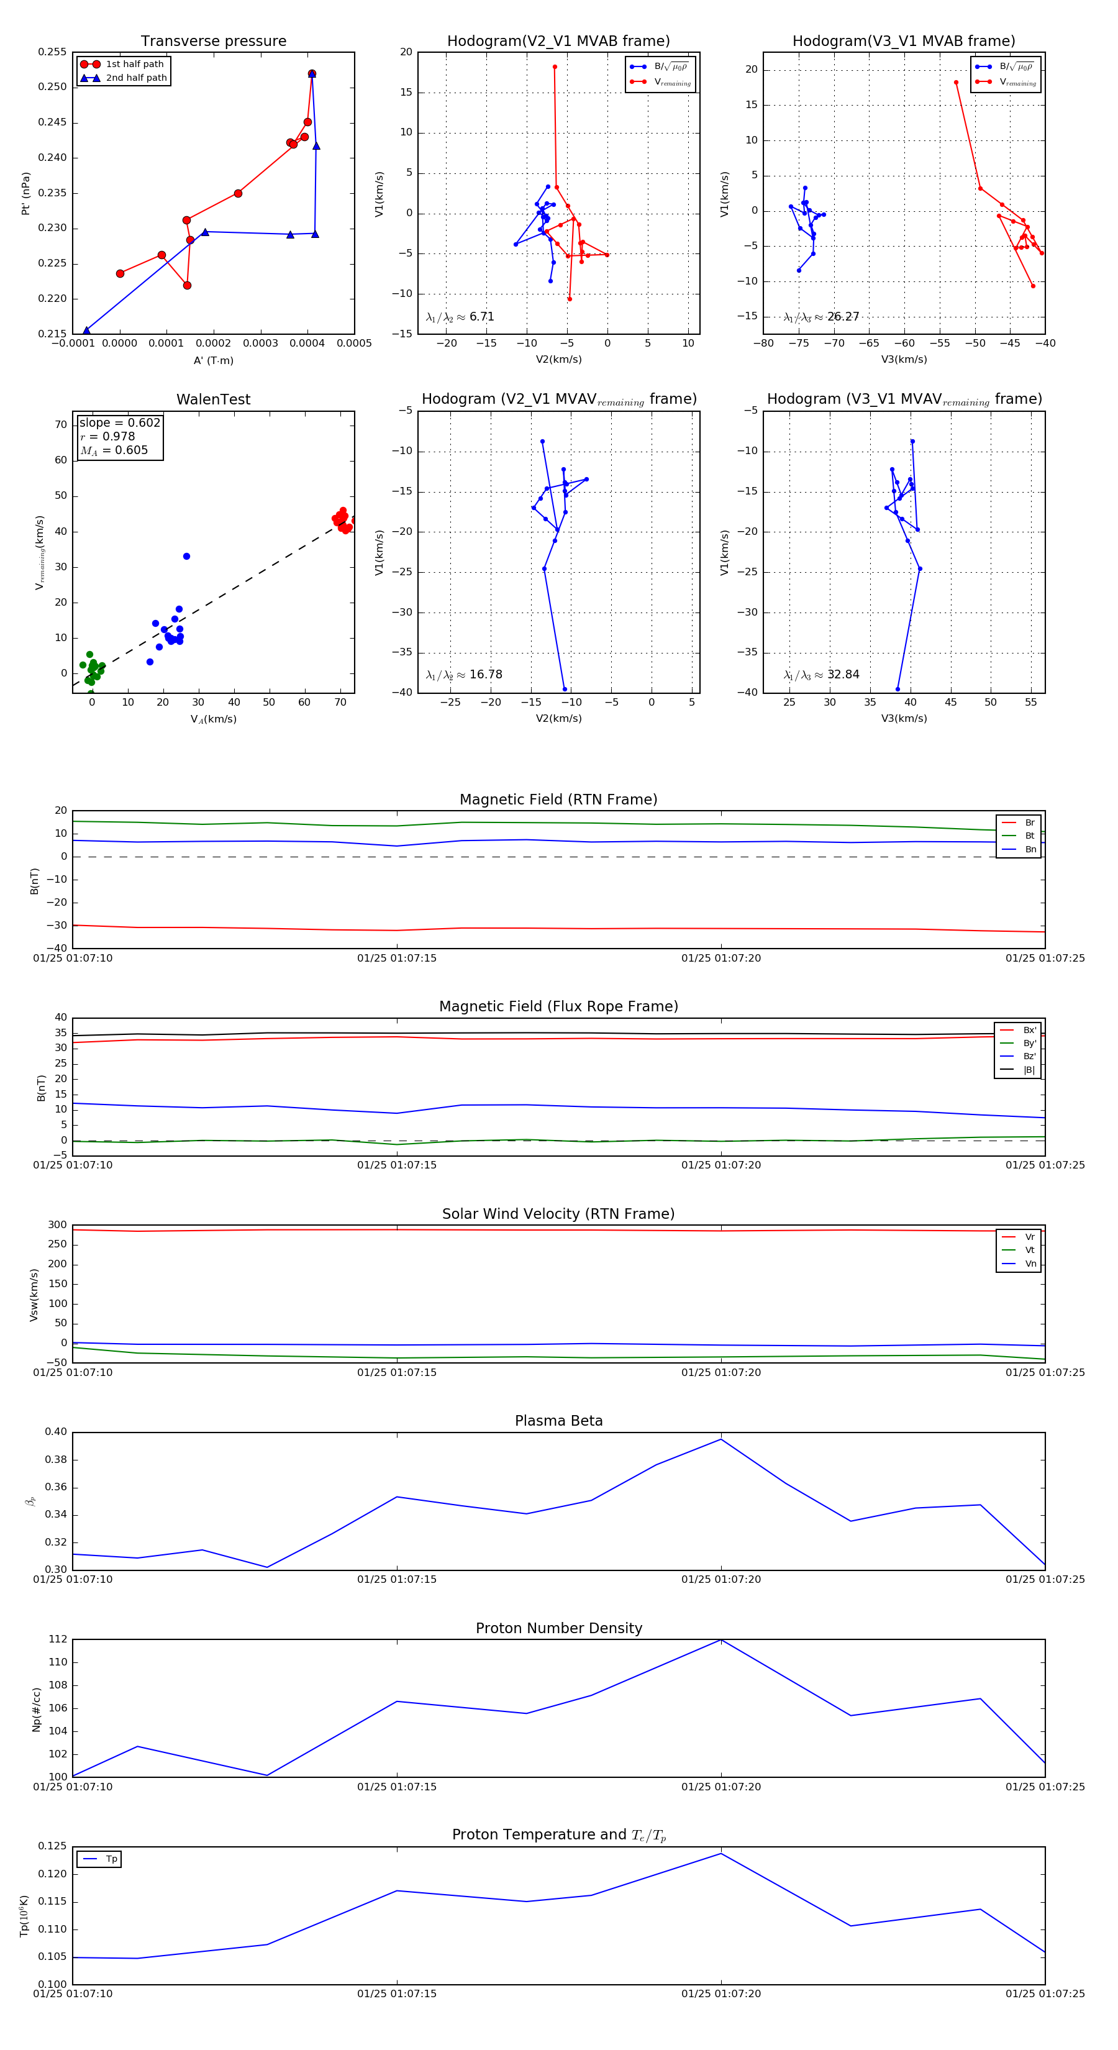The height and width of the screenshot is (2050, 1118).
Task: Select the 'Br' legend entry
Action: 1019,823
